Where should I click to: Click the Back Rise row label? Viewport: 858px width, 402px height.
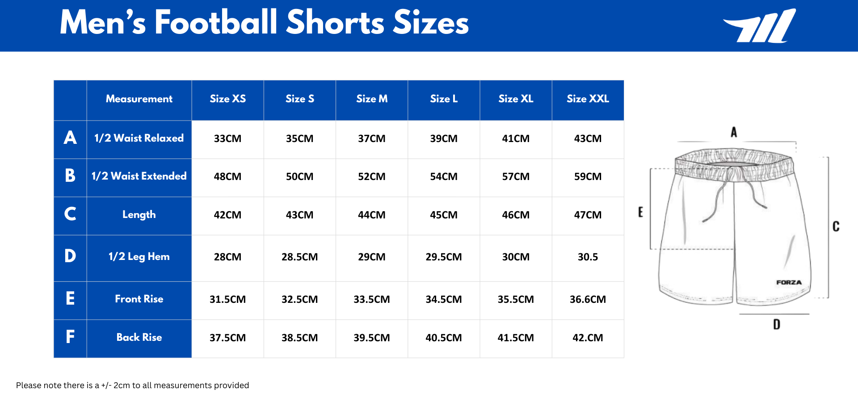pyautogui.click(x=139, y=338)
